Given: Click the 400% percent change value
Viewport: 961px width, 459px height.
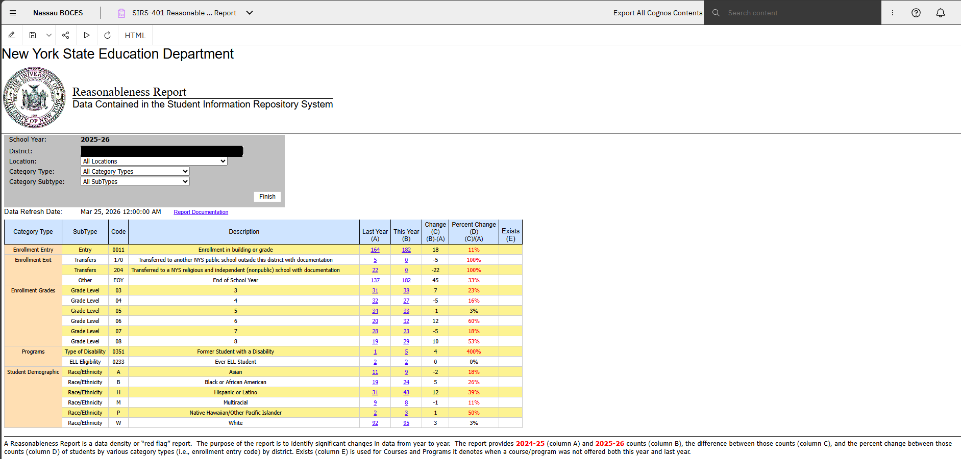Looking at the screenshot, I should [x=474, y=352].
